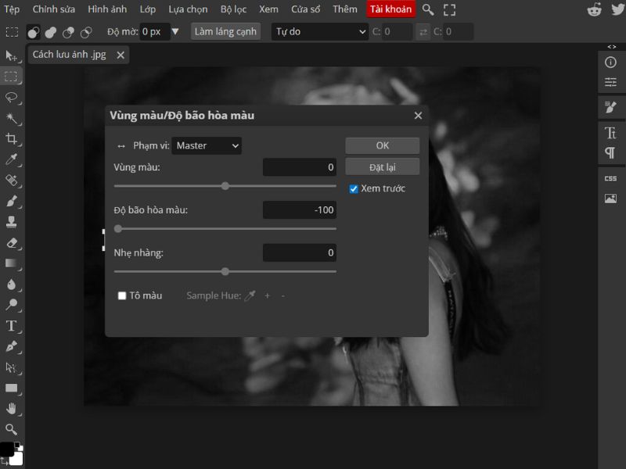The height and width of the screenshot is (469, 626).
Task: Open the Twitter link icon
Action: [x=618, y=9]
